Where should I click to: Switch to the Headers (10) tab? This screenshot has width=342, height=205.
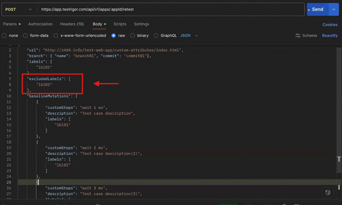coord(72,24)
